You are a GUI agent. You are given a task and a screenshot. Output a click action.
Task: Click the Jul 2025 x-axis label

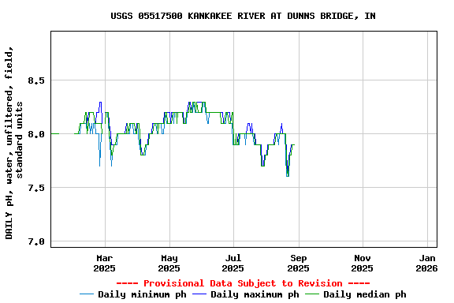coord(233,263)
